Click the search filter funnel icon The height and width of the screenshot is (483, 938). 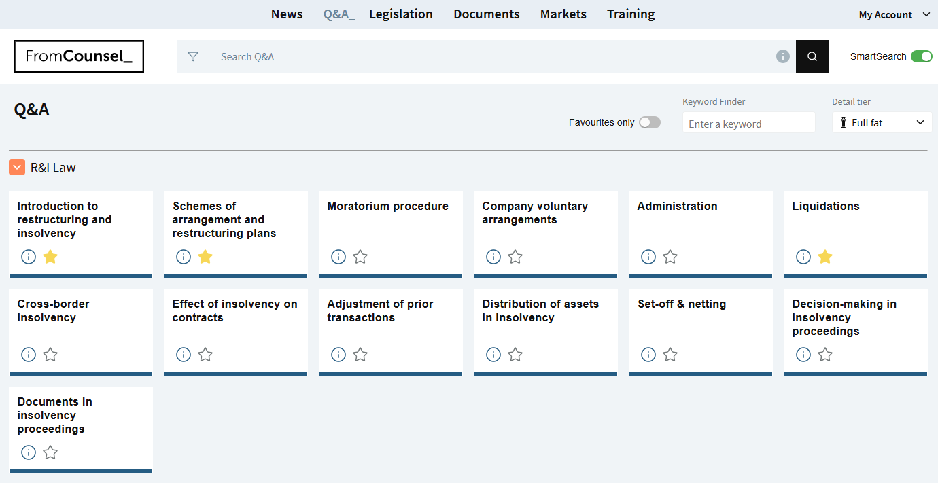click(193, 56)
